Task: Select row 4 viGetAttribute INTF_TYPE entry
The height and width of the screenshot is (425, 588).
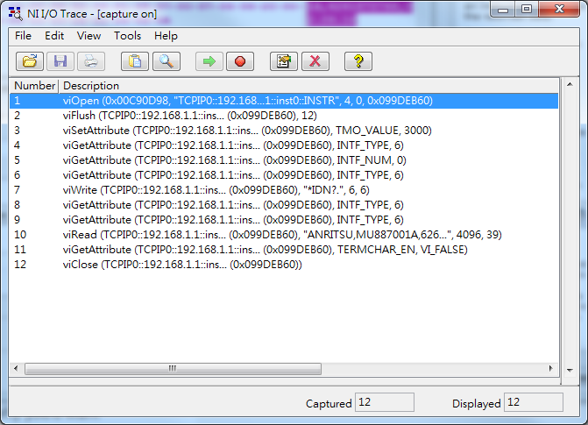Action: tap(284, 145)
